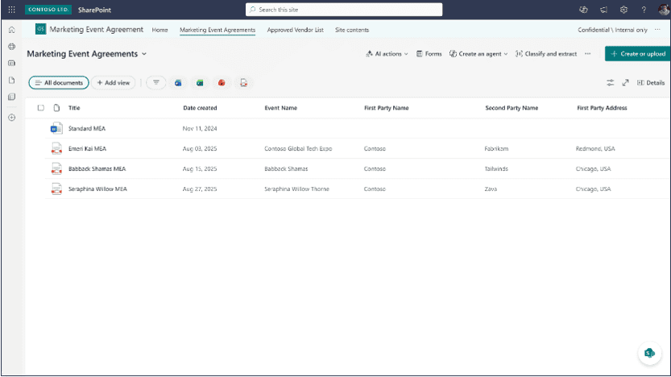
Task: Click the PDF icon for Emeri Kai MEA
Action: pos(56,148)
